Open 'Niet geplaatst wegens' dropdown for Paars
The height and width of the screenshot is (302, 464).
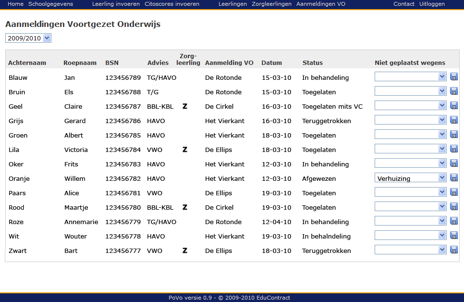pyautogui.click(x=410, y=192)
